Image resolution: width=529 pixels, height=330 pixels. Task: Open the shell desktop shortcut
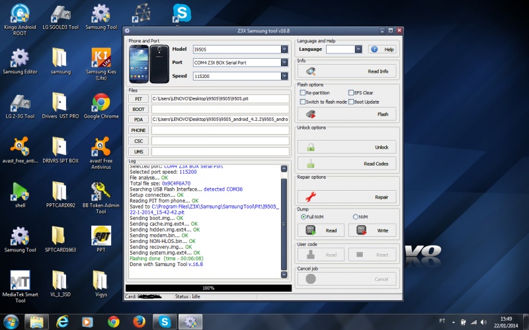coord(20,195)
